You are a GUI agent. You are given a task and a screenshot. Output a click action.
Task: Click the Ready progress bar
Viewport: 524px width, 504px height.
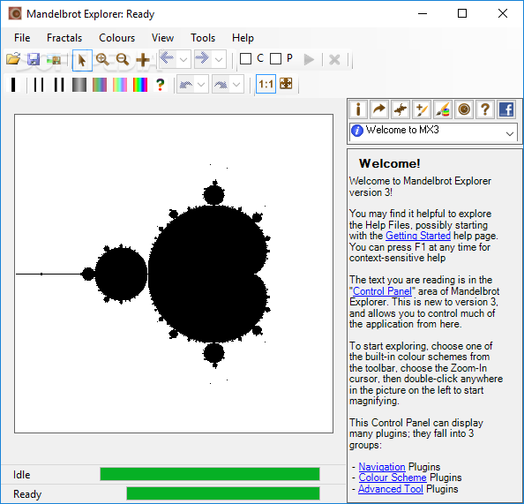pyautogui.click(x=223, y=493)
